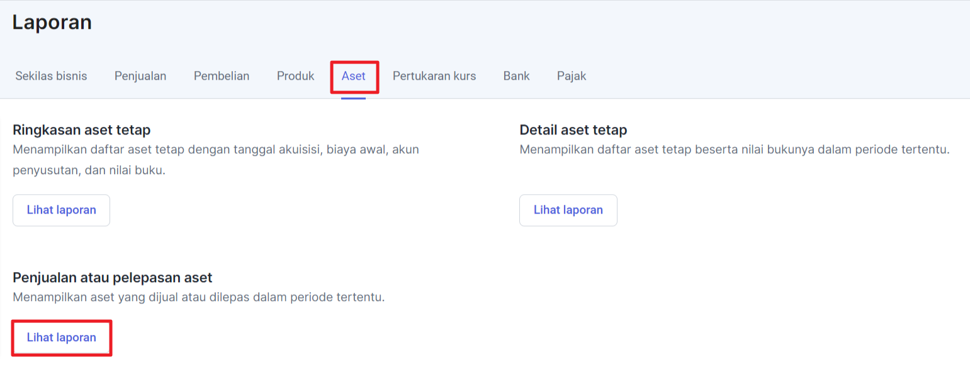This screenshot has height=372, width=970.
Task: Click the Ringkasan aset tetap heading
Action: [x=82, y=130]
